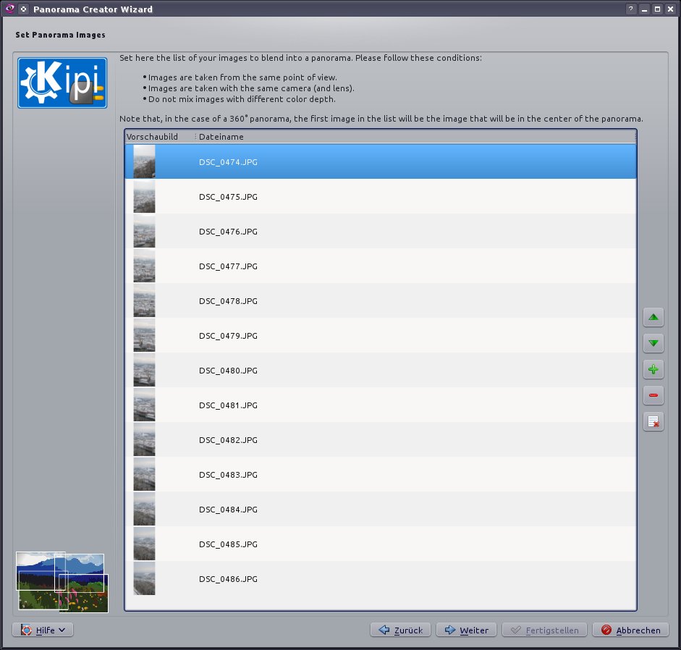Clear the image list

tap(653, 421)
